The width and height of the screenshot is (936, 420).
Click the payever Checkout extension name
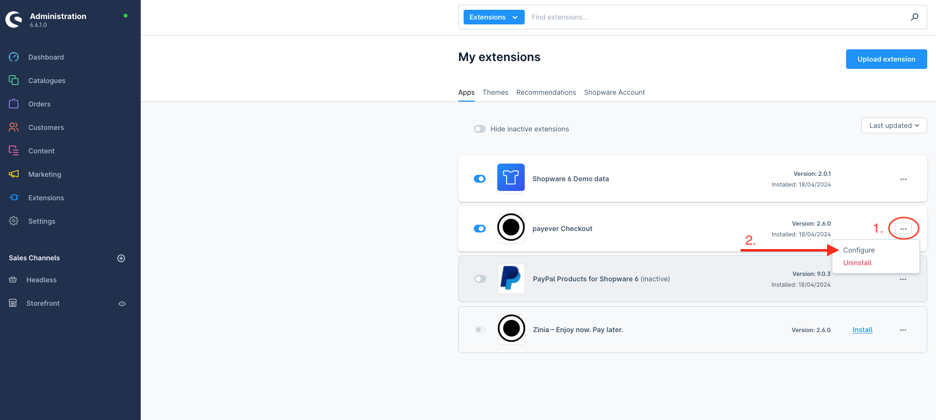tap(562, 229)
